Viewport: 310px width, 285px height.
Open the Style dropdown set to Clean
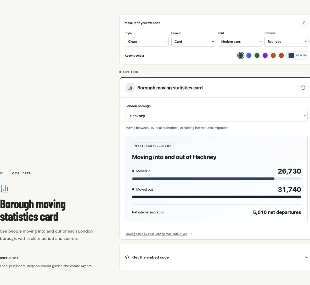tap(147, 42)
